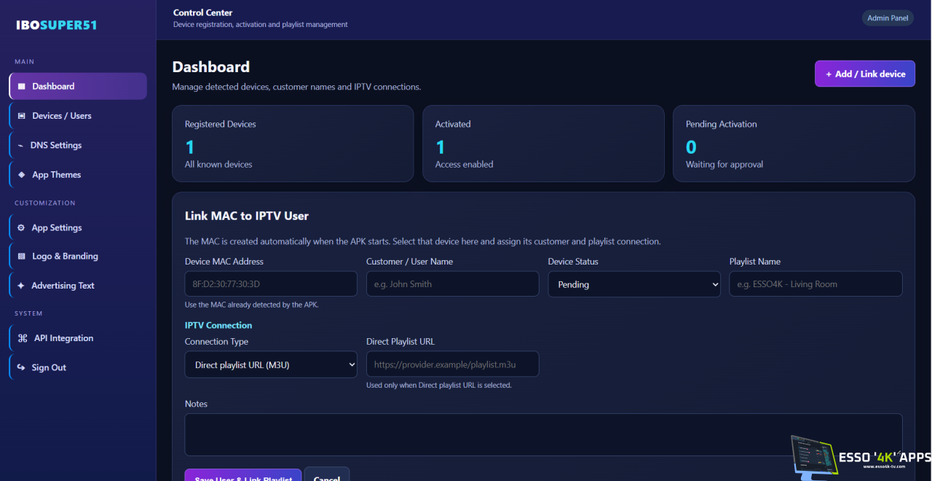Open Logo & Branding section
This screenshot has width=932, height=481.
[78, 257]
